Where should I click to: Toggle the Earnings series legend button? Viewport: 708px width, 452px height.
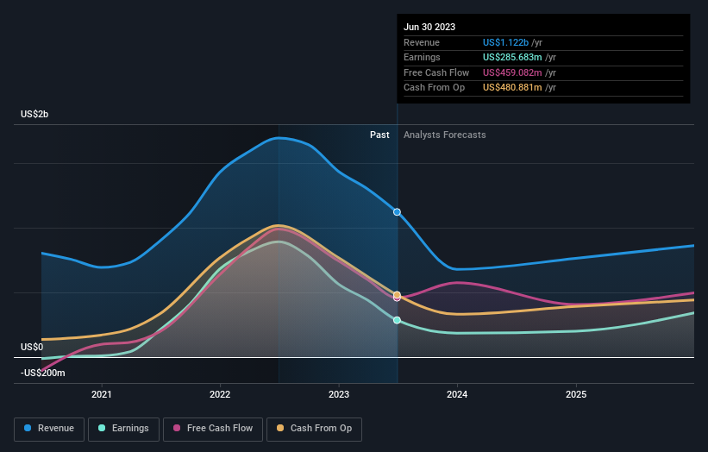click(x=123, y=429)
